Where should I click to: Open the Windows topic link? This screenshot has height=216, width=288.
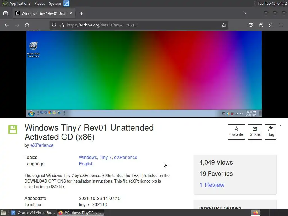pyautogui.click(x=88, y=157)
